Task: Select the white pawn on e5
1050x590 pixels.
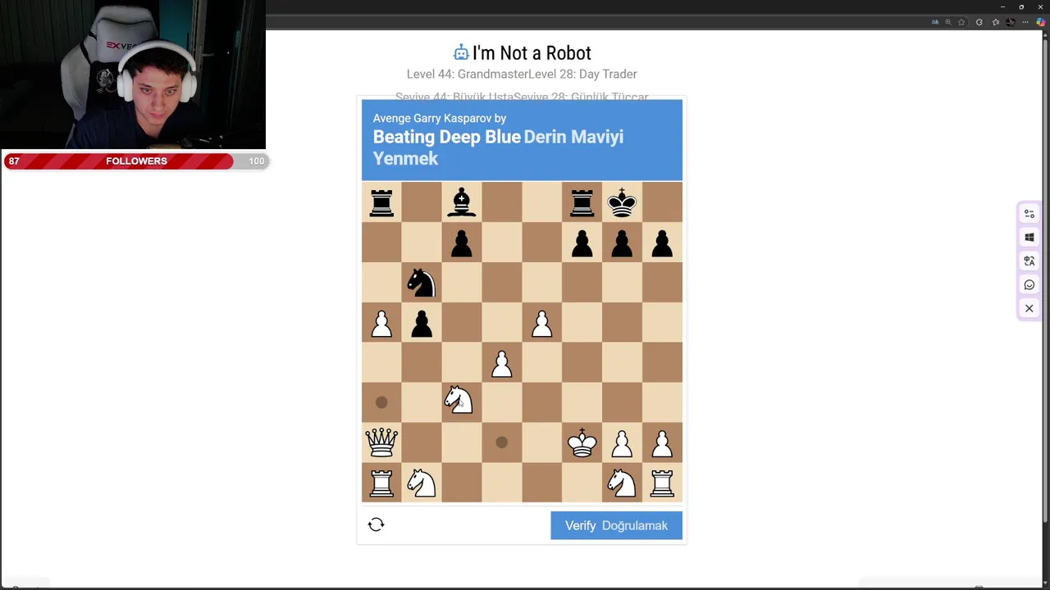Action: point(541,323)
